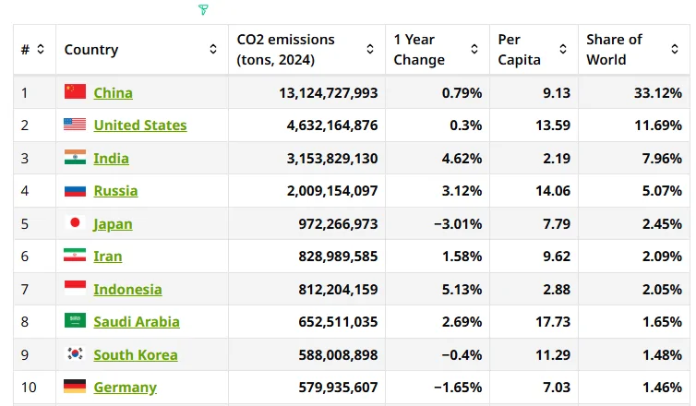Click the Germany flag icon
This screenshot has width=696, height=406.
pyautogui.click(x=75, y=386)
